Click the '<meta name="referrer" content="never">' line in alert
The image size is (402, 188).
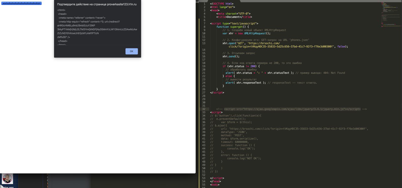[82, 18]
